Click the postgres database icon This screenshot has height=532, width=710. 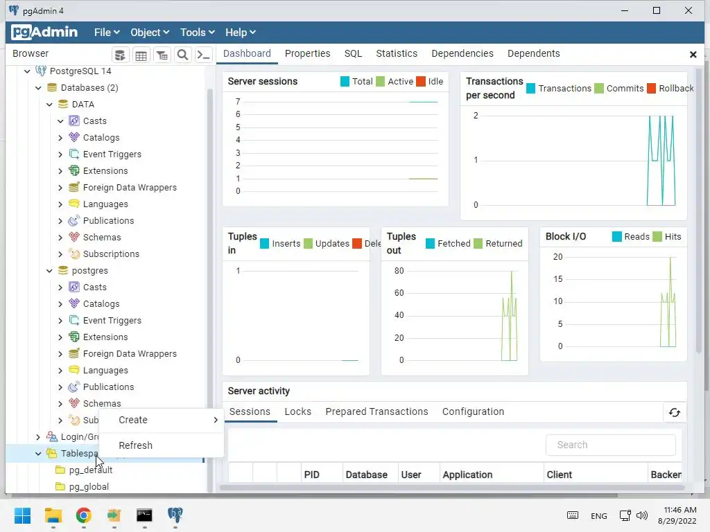pyautogui.click(x=63, y=271)
